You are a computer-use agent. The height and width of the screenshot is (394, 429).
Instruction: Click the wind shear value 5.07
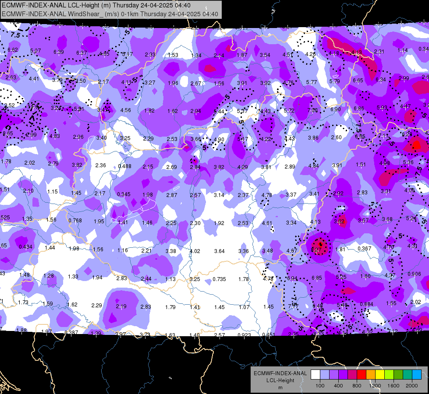point(35,51)
